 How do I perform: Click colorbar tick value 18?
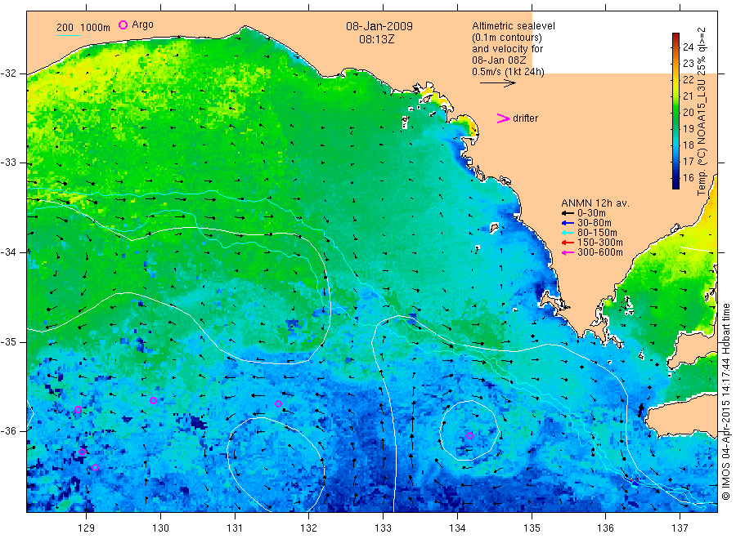tap(688, 145)
